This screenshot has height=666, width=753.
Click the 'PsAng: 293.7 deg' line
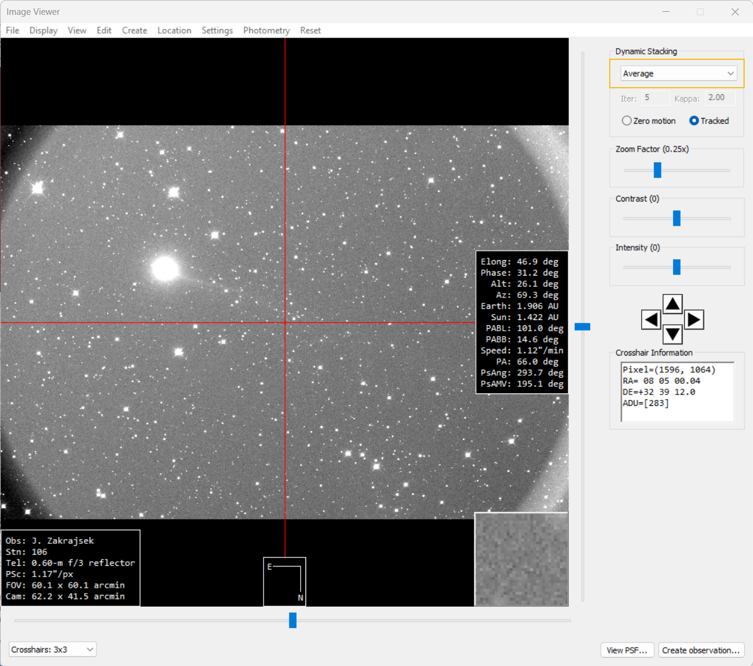(x=522, y=373)
